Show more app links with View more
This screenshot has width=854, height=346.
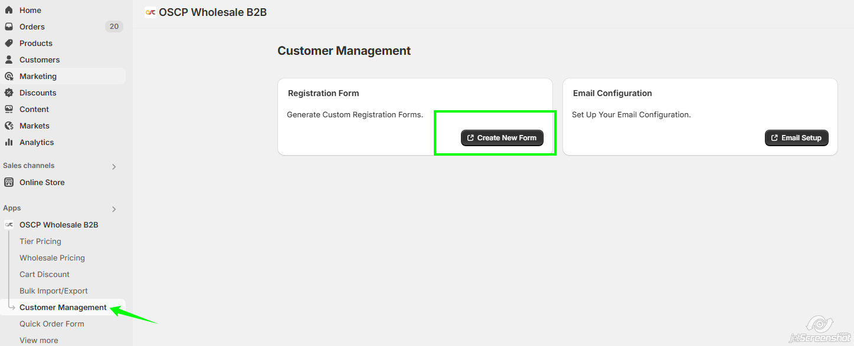tap(39, 340)
